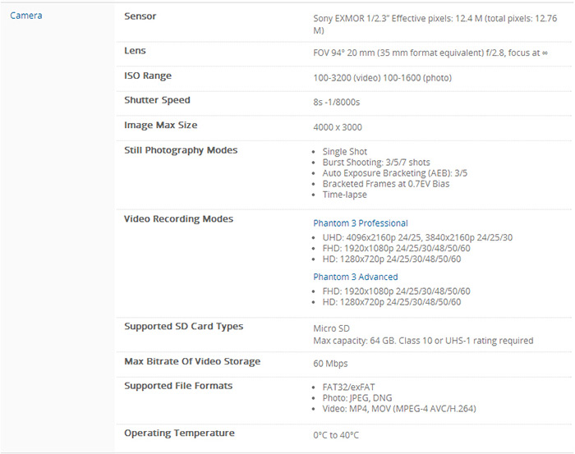Screen dimensions: 575x454
Task: Click the Image Max Size label
Action: (x=160, y=126)
